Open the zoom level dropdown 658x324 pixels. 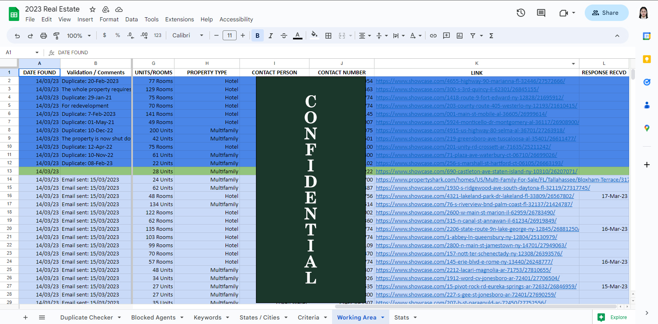coord(79,36)
